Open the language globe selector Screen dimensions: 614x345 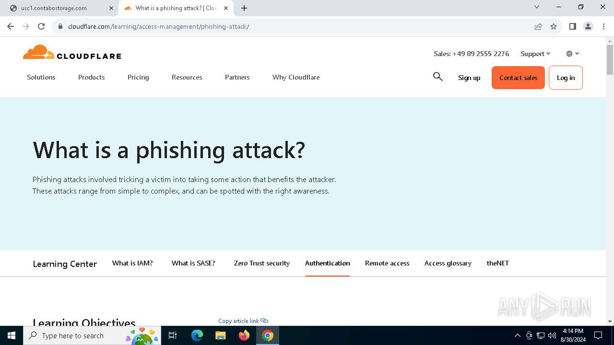click(x=573, y=54)
